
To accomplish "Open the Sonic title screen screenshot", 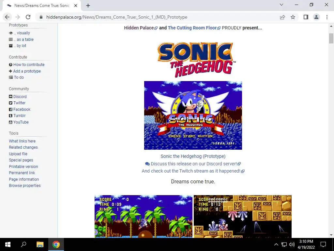I will pos(193,115).
